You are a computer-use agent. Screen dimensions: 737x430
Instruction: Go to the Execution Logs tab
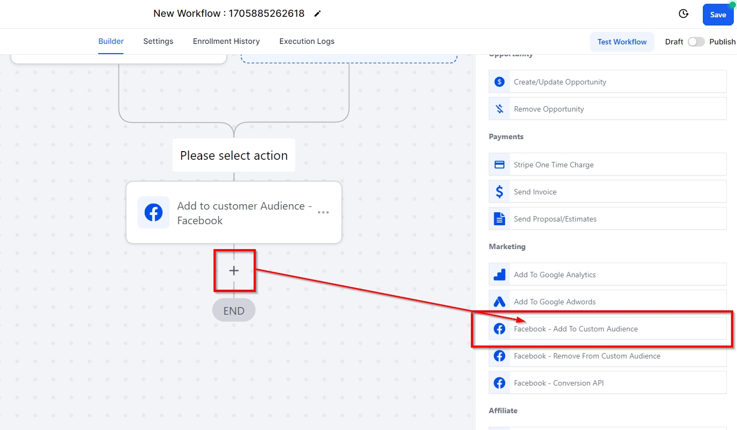[307, 41]
